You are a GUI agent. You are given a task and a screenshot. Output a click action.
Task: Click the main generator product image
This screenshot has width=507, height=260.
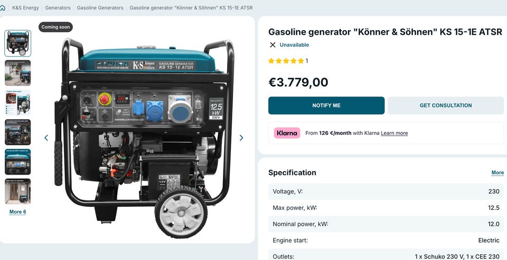tap(144, 137)
